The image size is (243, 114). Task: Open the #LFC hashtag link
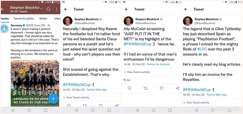202,49
